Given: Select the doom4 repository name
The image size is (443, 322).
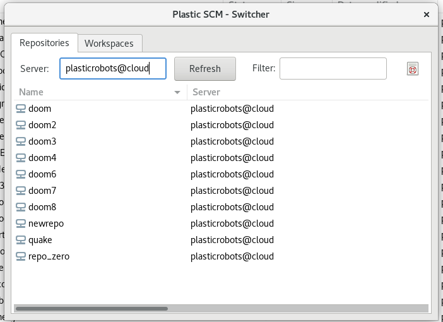Looking at the screenshot, I should 42,158.
